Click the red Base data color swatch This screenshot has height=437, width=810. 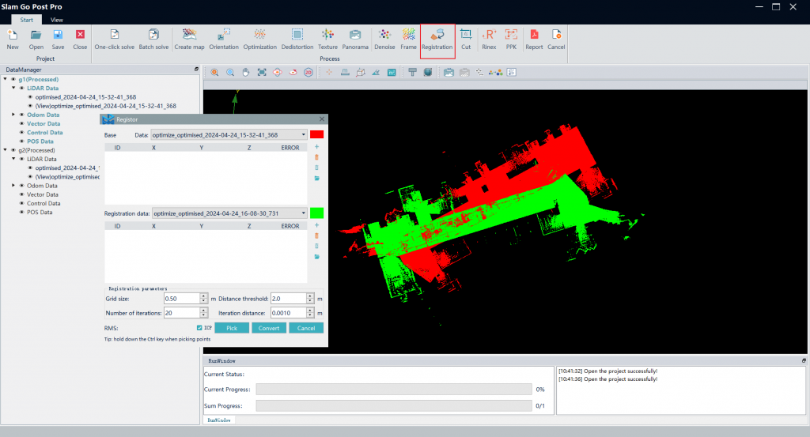(x=317, y=135)
